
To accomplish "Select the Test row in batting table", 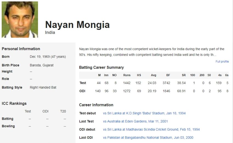I will click(154, 83).
